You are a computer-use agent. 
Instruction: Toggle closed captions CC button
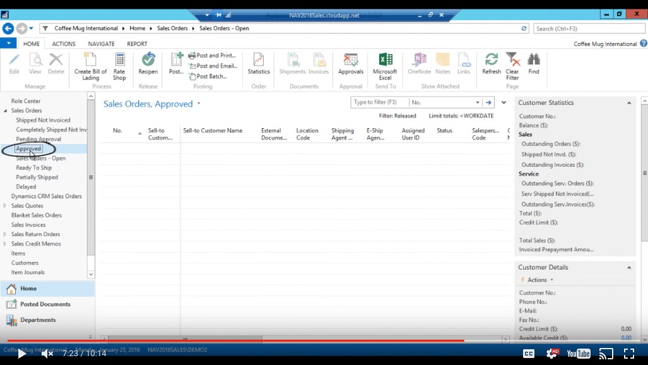tap(529, 354)
